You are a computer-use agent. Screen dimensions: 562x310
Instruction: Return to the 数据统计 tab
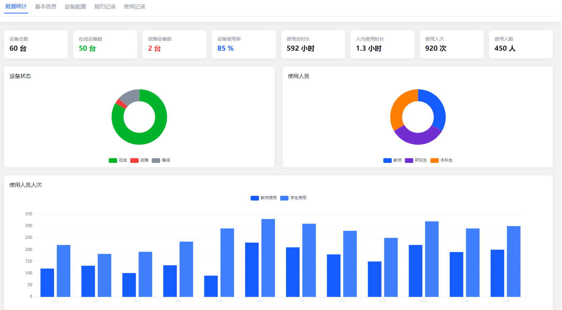[x=16, y=7]
